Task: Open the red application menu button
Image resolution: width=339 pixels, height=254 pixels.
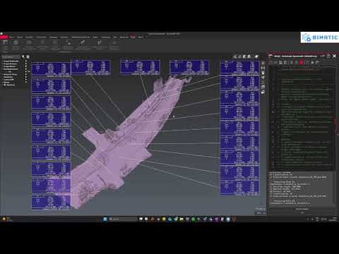Action: [x=4, y=37]
